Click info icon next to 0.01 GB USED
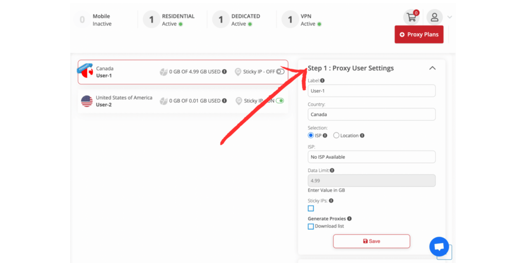526x263 pixels. (224, 101)
